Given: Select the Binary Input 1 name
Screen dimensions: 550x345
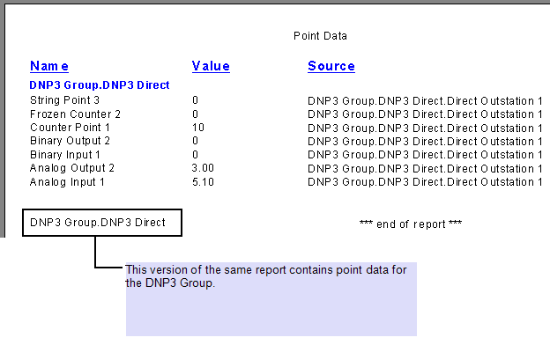Looking at the screenshot, I should 65,155.
